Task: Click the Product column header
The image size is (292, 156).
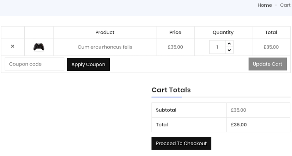Action: pos(105,32)
